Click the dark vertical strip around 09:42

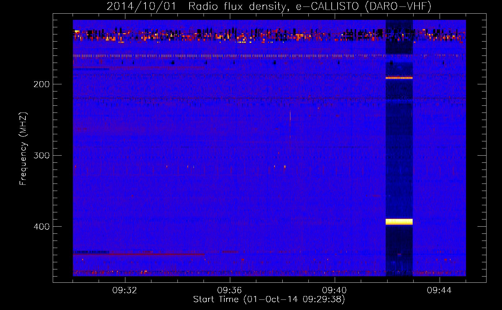(399, 148)
